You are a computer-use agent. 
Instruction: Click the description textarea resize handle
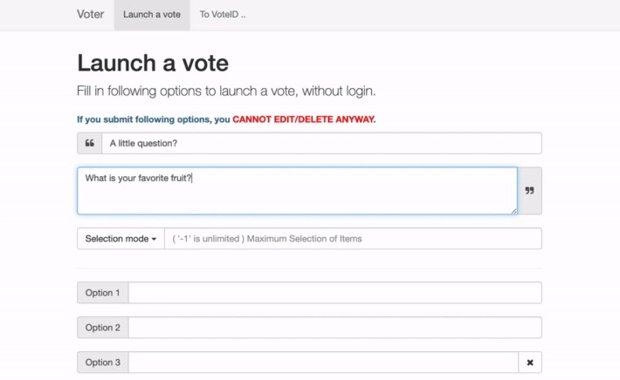pos(513,210)
